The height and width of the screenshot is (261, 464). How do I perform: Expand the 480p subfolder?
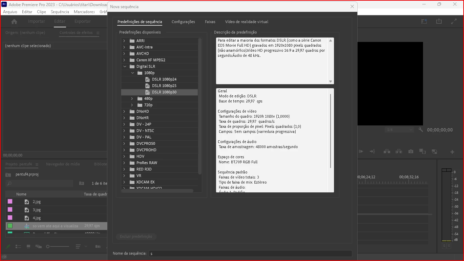pos(132,99)
